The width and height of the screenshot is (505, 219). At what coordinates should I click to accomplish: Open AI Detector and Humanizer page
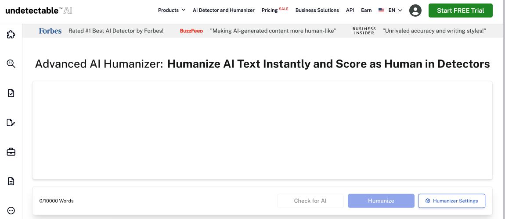(x=224, y=10)
